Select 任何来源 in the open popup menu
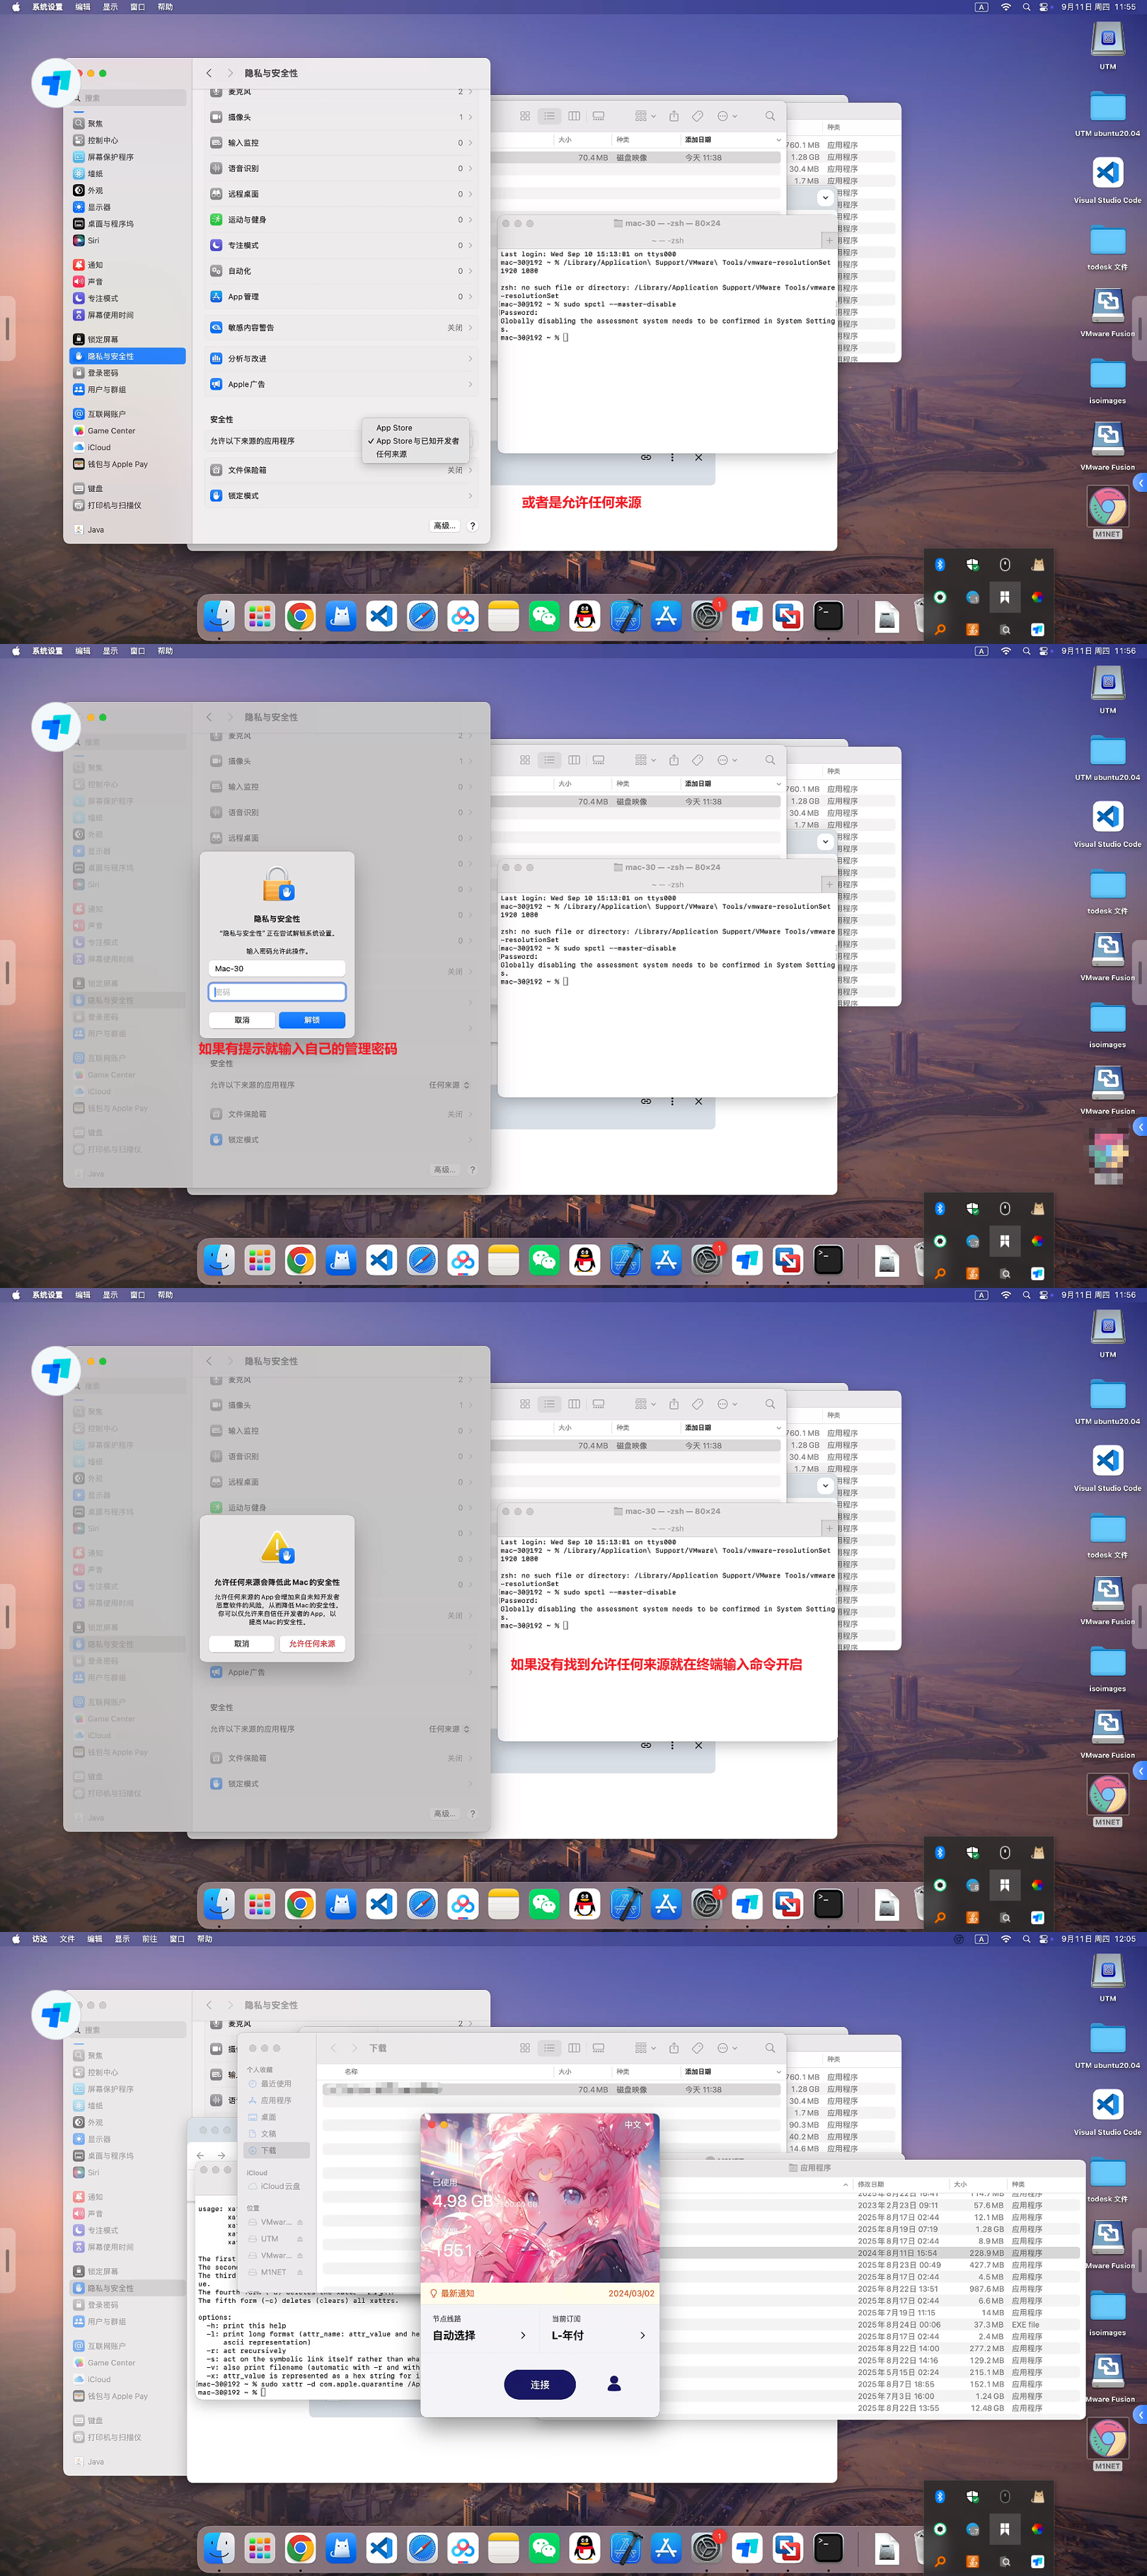 391,454
